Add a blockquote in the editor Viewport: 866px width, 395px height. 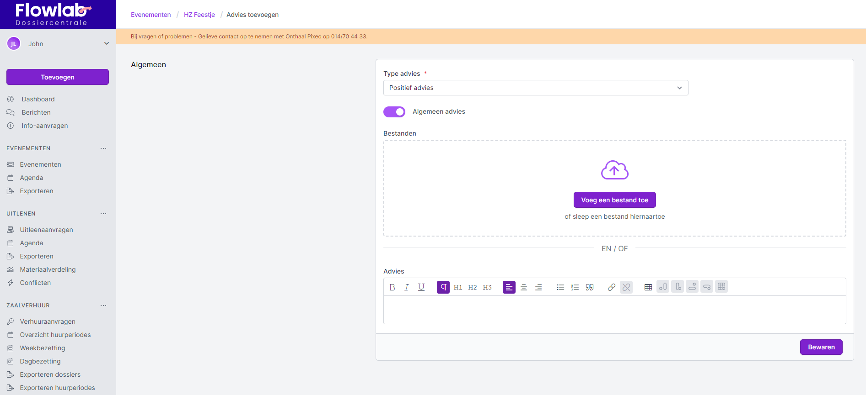(x=590, y=287)
